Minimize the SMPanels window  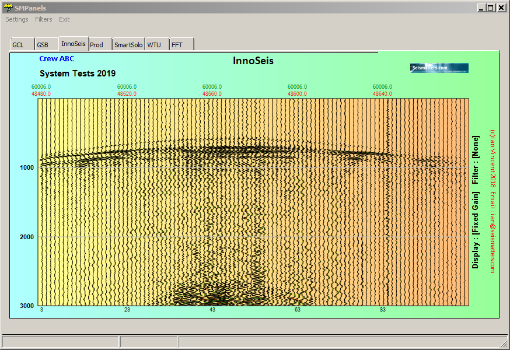[481, 8]
